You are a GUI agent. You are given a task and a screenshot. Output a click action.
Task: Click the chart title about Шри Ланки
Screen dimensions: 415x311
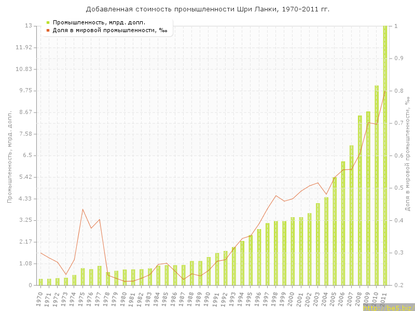[x=208, y=9]
